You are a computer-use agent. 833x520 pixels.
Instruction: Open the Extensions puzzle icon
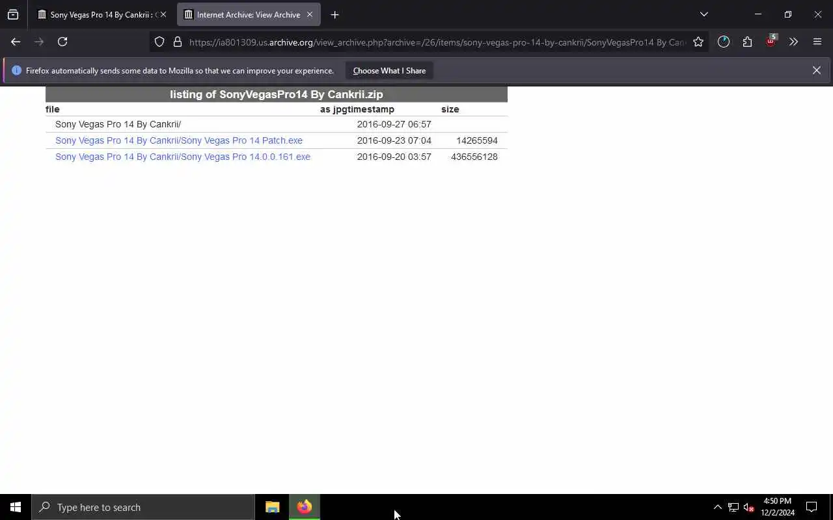point(747,42)
